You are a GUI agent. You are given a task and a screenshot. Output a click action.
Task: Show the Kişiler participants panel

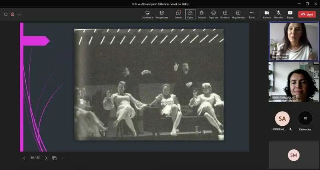(x=190, y=13)
